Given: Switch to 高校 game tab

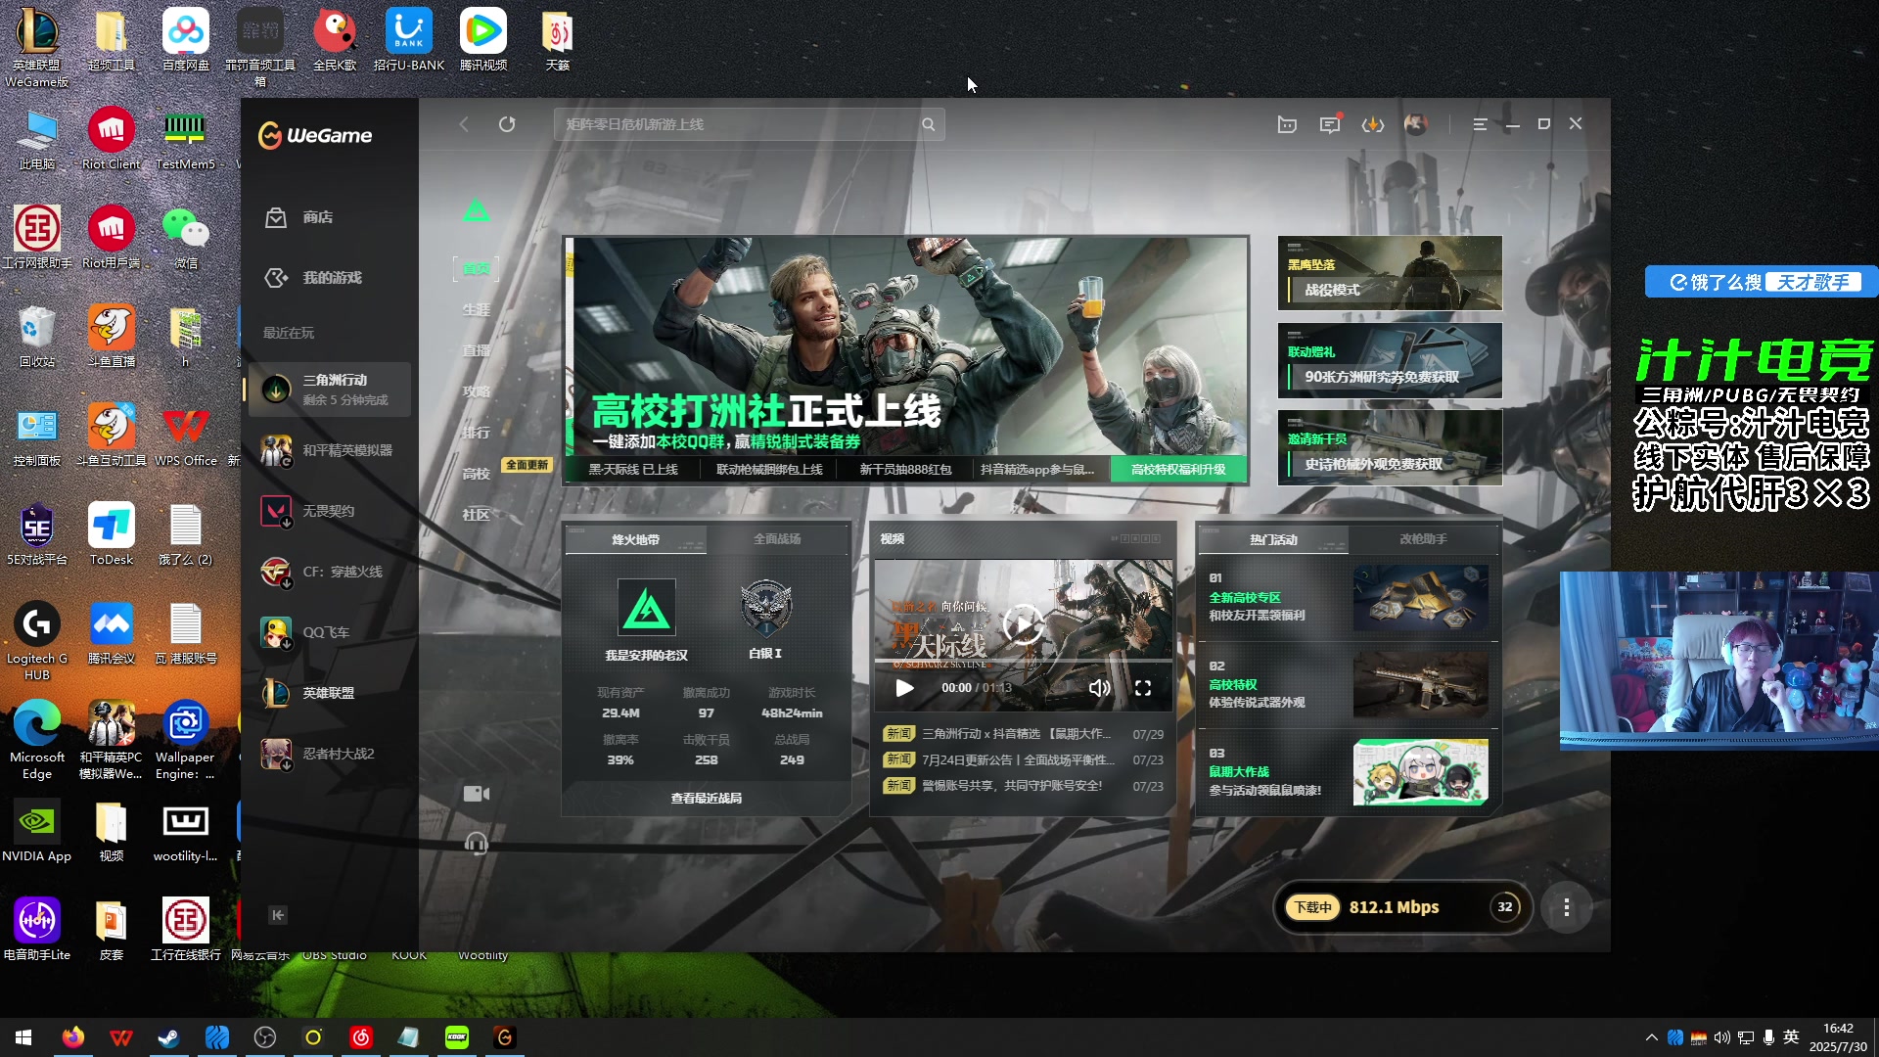Looking at the screenshot, I should point(476,474).
